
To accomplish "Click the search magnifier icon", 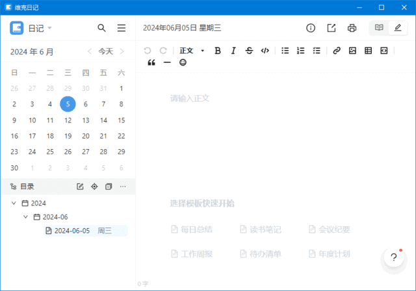I will [101, 28].
